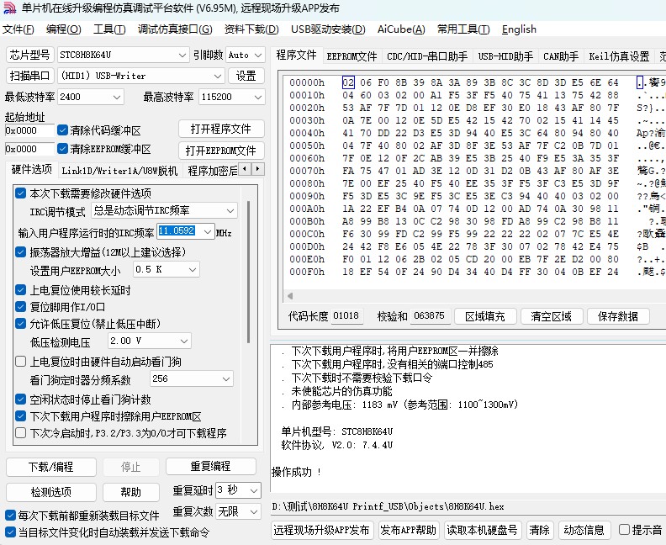The image size is (666, 545).
Task: Toggle 清除EEPROM缓冲区 checkbox
Action: (x=62, y=148)
